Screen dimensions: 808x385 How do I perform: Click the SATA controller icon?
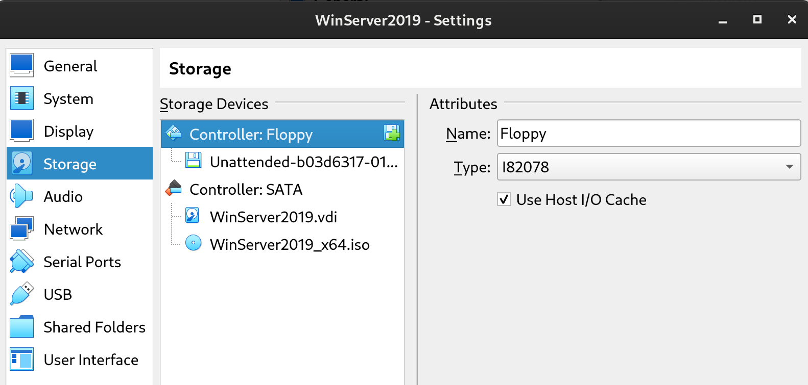174,189
